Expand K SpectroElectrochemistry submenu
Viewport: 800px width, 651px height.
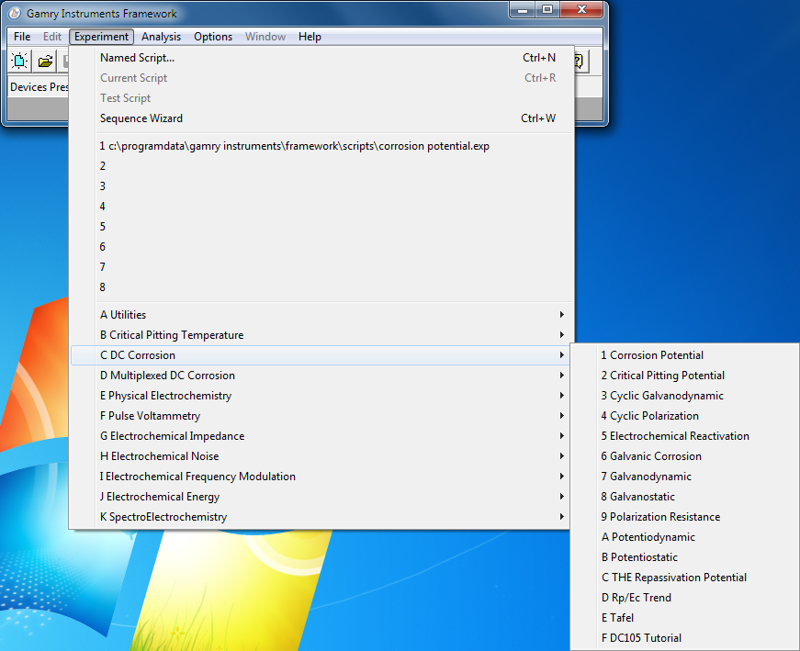coord(321,517)
